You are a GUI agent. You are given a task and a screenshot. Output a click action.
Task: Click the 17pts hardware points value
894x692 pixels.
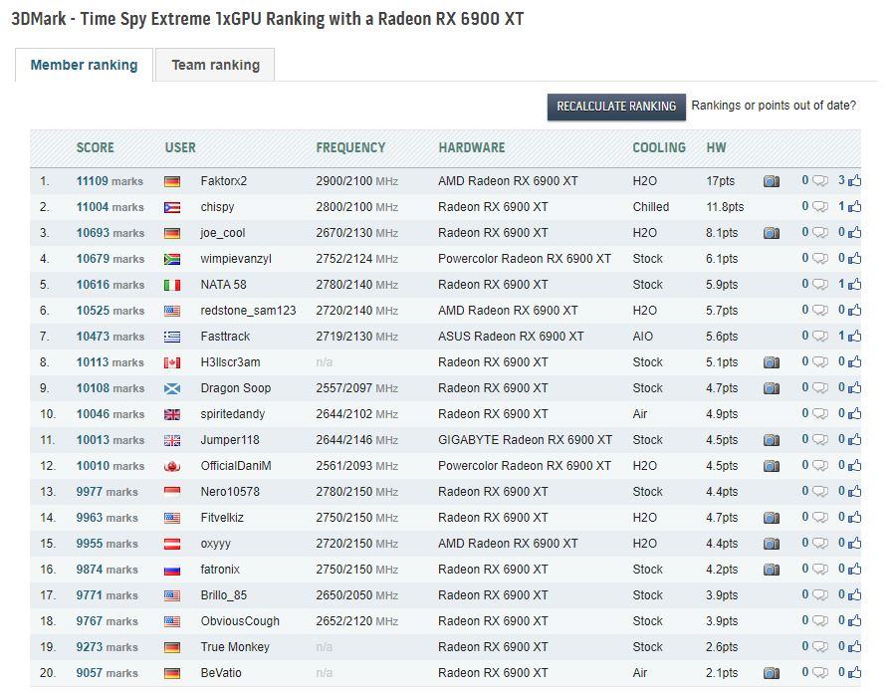pyautogui.click(x=720, y=181)
